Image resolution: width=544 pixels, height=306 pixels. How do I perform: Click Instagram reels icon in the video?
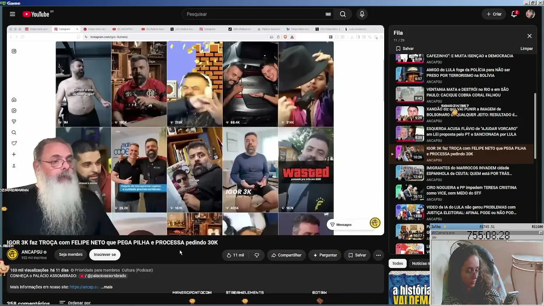tap(14, 110)
